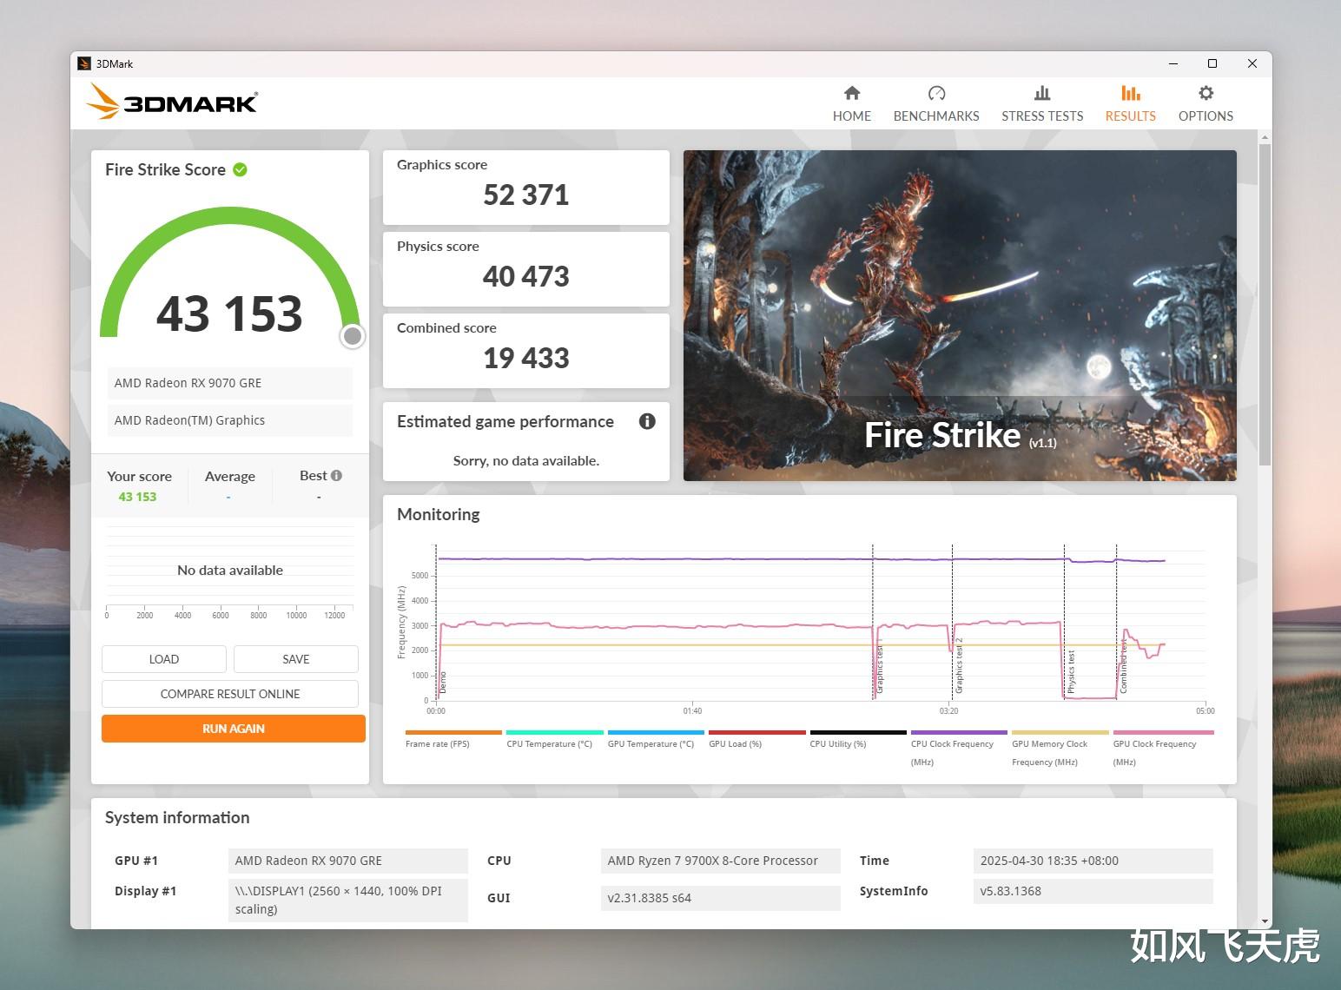Click the GPU #1 value in System information
1341x990 pixels.
pyautogui.click(x=348, y=861)
